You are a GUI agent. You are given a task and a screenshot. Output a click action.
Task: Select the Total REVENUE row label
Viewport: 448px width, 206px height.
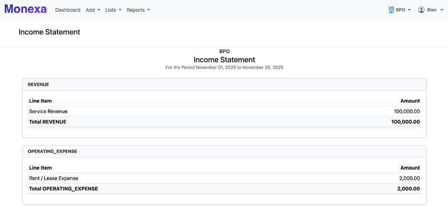(47, 122)
